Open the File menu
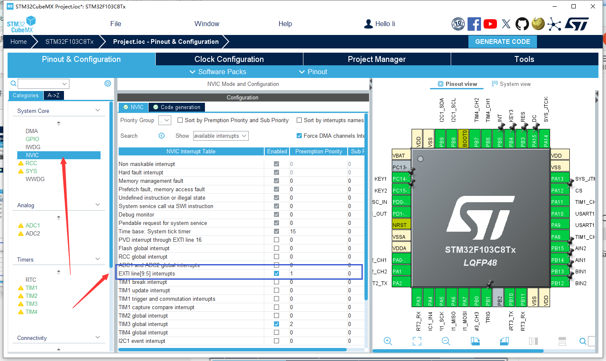Viewport: 606px width, 361px height. [x=116, y=24]
